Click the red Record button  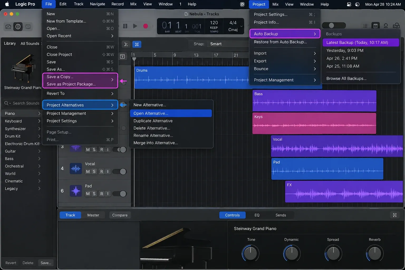[145, 26]
